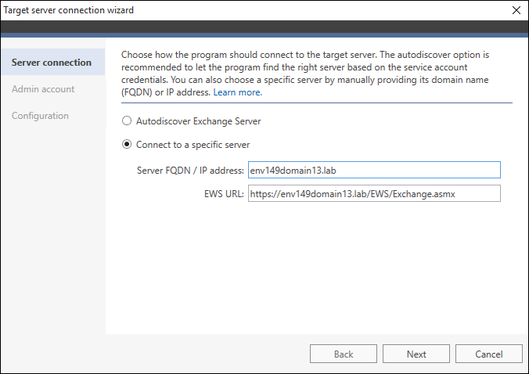Select the Autodiscover Exchange Server radio button
The image size is (529, 374).
click(125, 121)
